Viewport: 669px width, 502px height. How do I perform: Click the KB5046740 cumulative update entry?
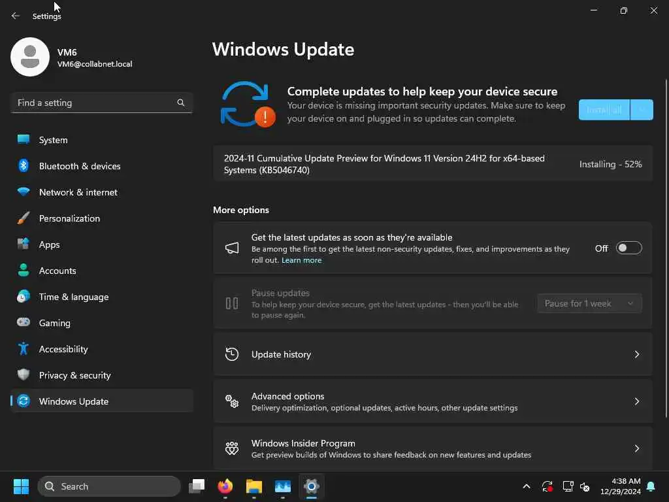click(432, 164)
